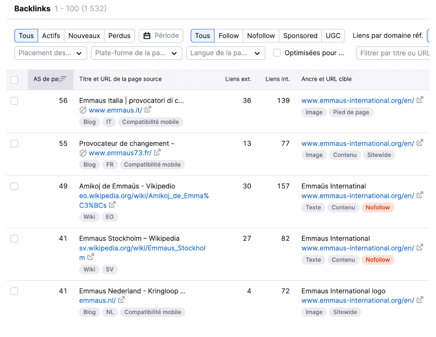Screen dimensions: 436x337
Task: Select the Emmaus Italia row checkbox
Action: [x=14, y=101]
